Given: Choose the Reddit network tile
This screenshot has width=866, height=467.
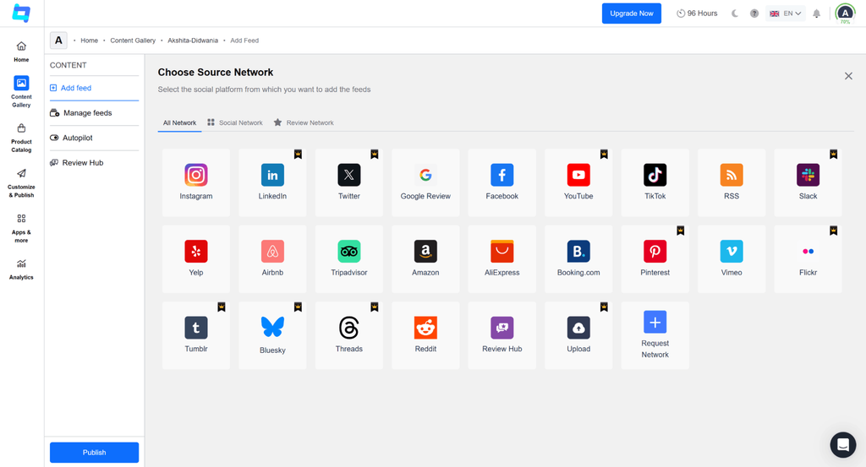Looking at the screenshot, I should [x=425, y=335].
